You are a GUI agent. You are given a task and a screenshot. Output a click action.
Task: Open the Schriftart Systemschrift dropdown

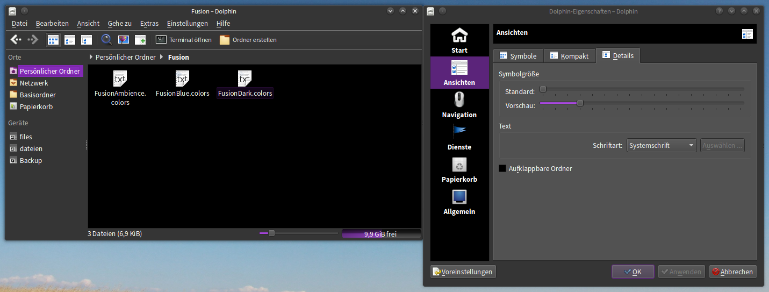662,145
